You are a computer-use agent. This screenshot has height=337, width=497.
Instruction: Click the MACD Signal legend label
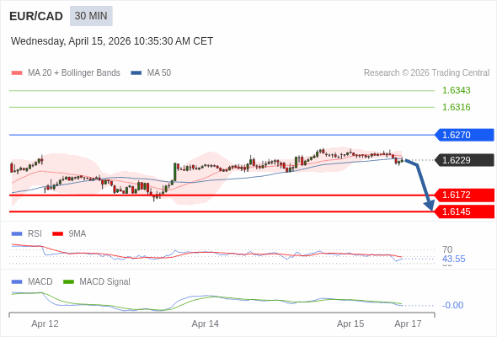coord(105,282)
